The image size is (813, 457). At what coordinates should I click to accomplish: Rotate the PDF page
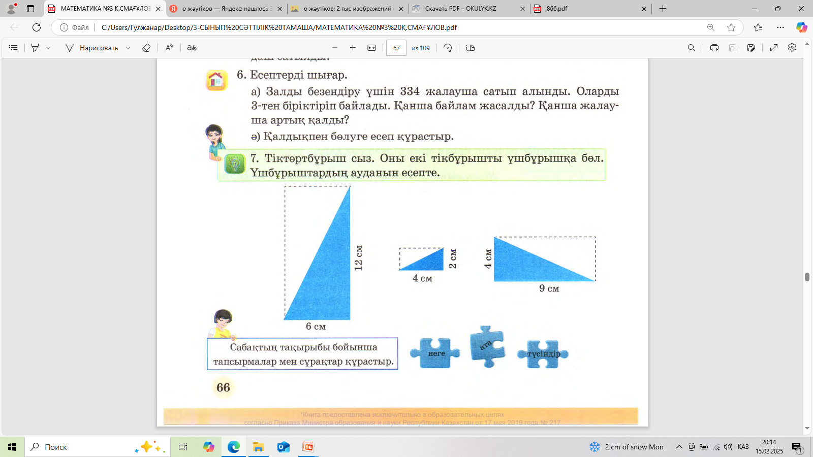(448, 48)
